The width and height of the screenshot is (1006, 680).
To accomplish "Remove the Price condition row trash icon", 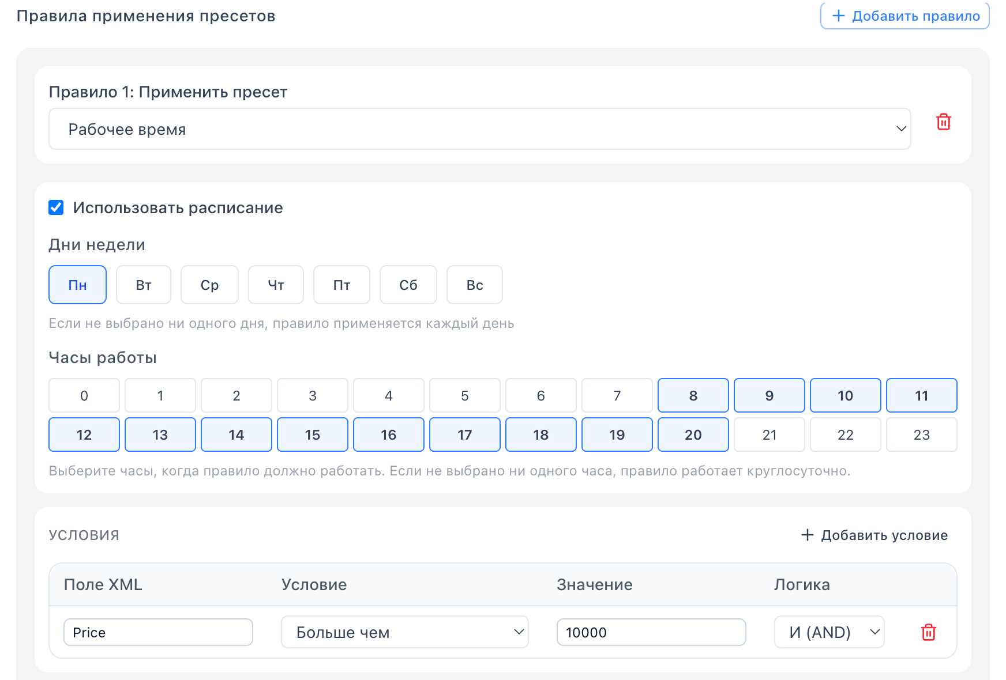I will 928,632.
